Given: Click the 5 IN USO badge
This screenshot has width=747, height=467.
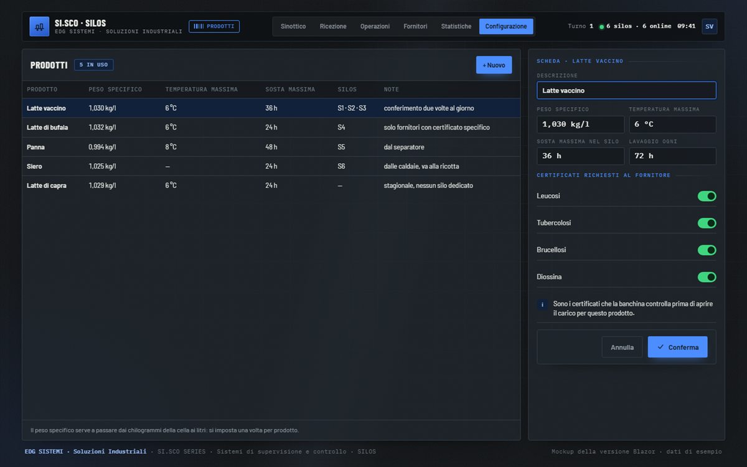Looking at the screenshot, I should coord(94,65).
